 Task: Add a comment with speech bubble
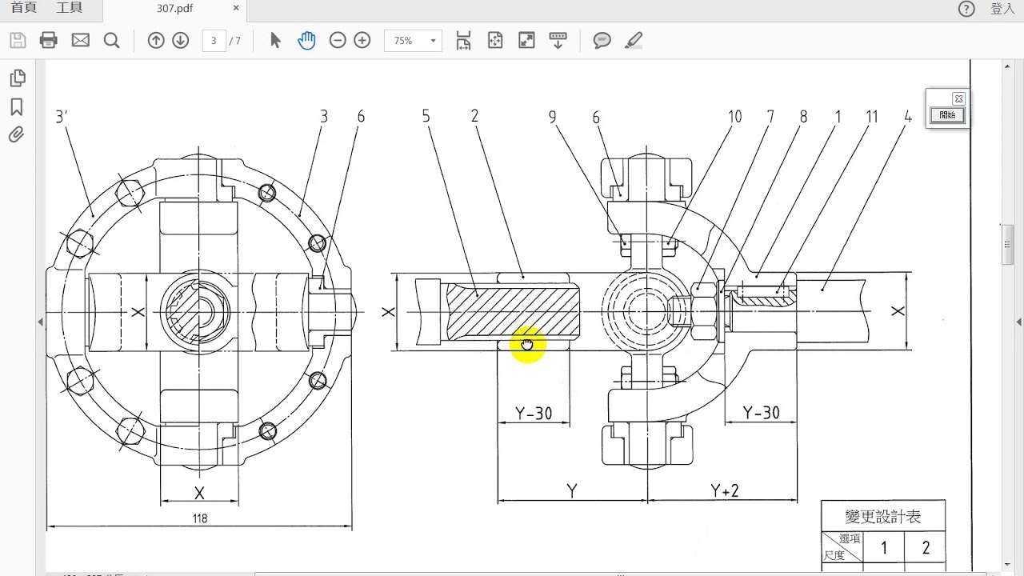pos(602,40)
